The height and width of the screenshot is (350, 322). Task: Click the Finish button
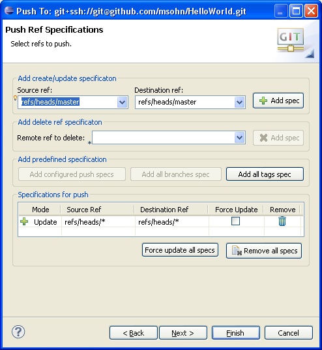(236, 333)
